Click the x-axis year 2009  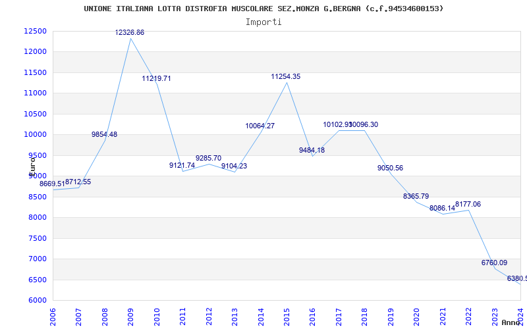tap(130, 317)
